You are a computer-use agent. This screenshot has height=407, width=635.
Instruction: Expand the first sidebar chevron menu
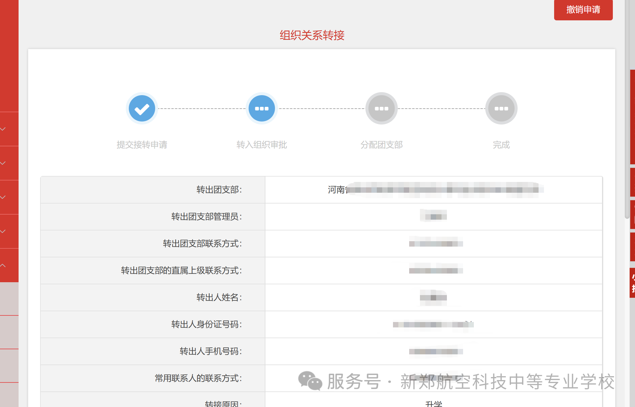[3, 129]
